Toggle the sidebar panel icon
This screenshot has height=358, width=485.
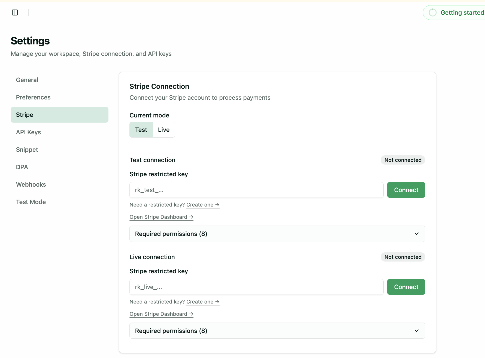point(15,13)
